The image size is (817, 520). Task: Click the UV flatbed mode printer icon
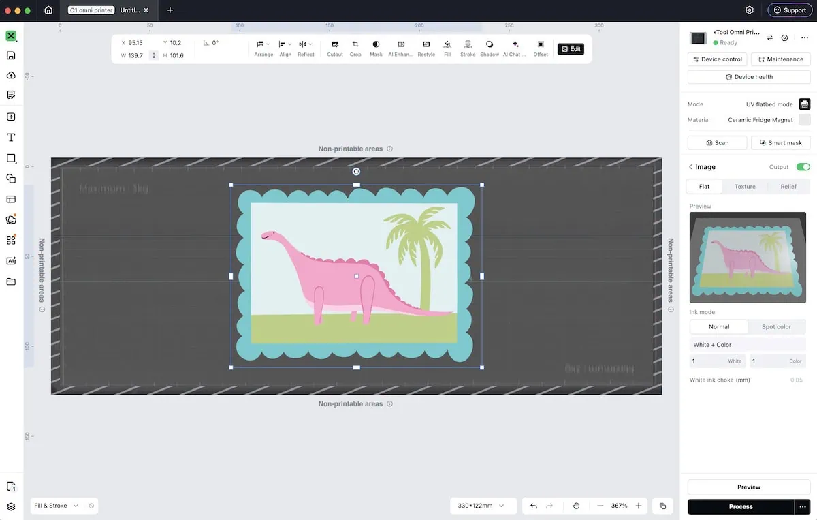pyautogui.click(x=805, y=104)
